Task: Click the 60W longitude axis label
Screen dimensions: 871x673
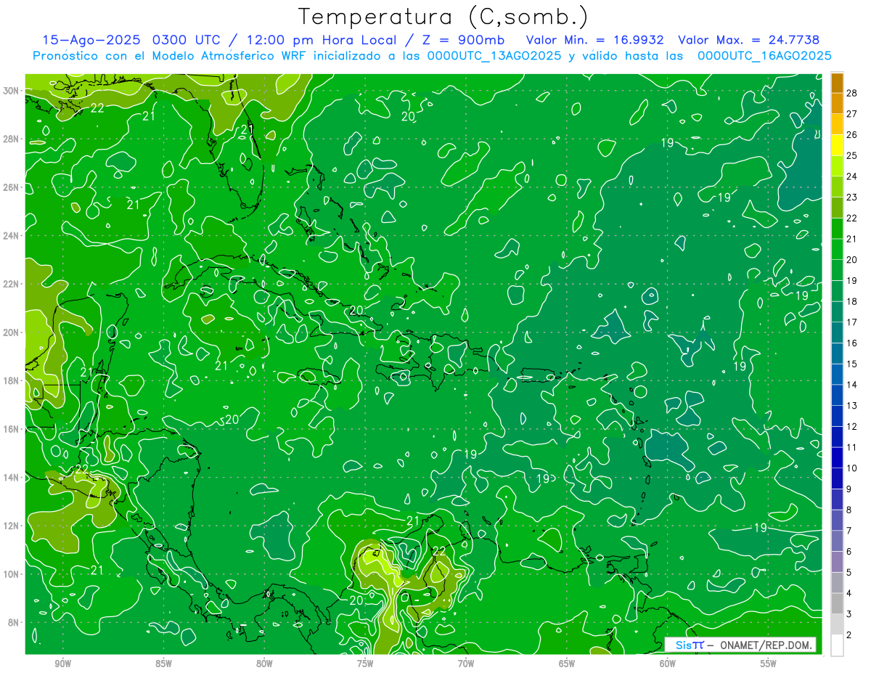Action: pos(668,664)
